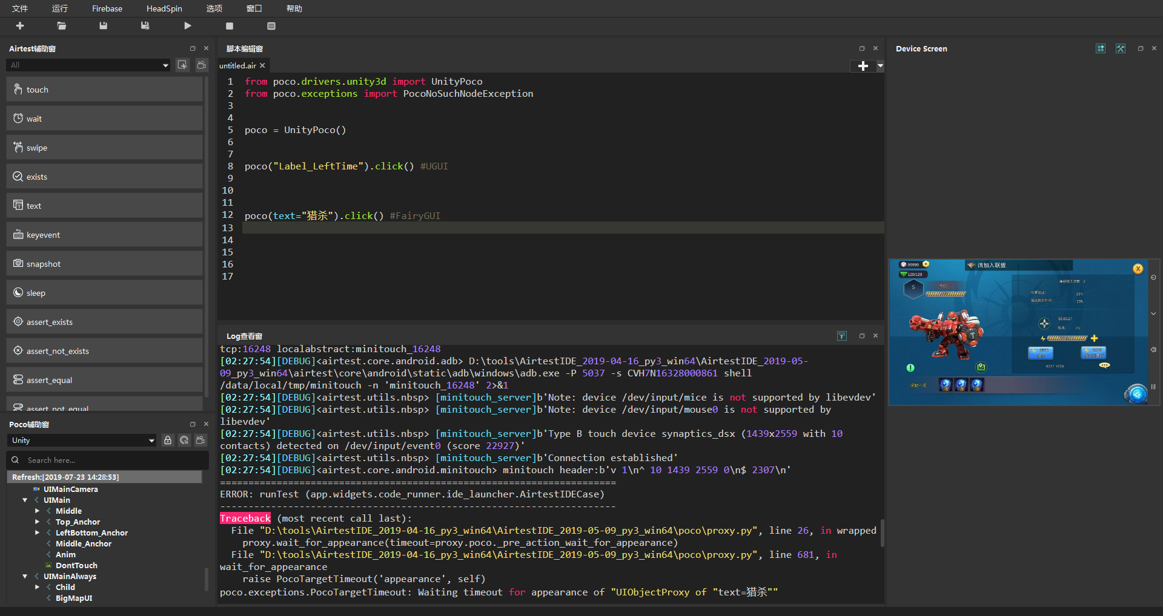Expand the Top_Anchor tree node
Image resolution: width=1163 pixels, height=616 pixels.
click(37, 522)
